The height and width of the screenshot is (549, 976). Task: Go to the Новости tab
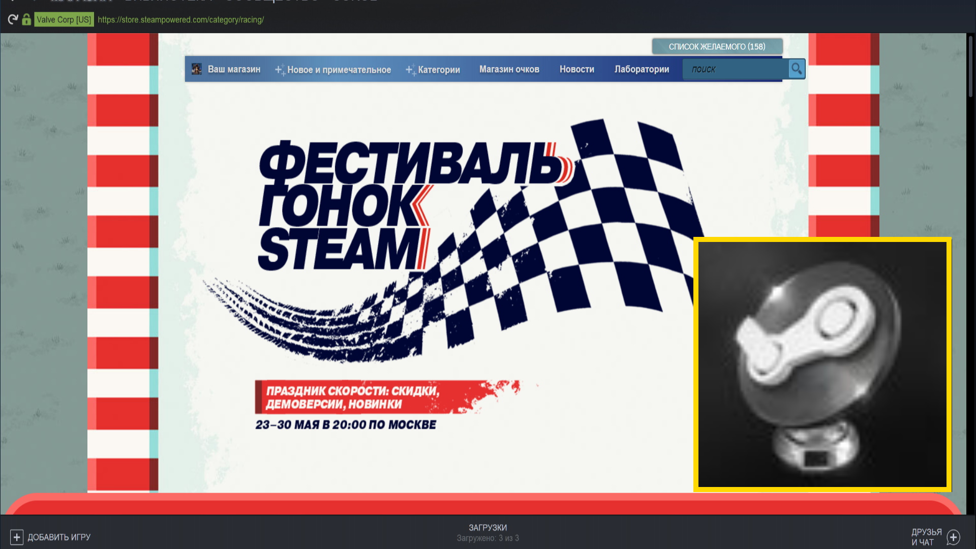[576, 69]
